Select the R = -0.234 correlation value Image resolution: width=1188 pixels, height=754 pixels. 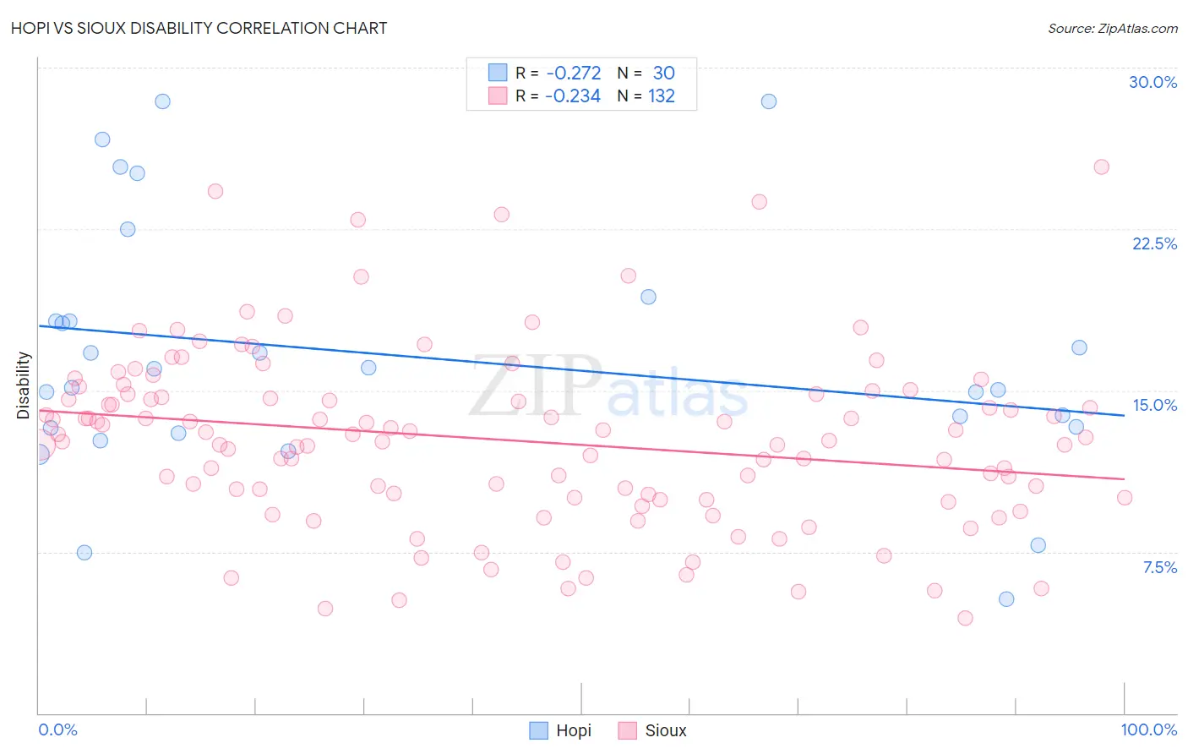[559, 96]
